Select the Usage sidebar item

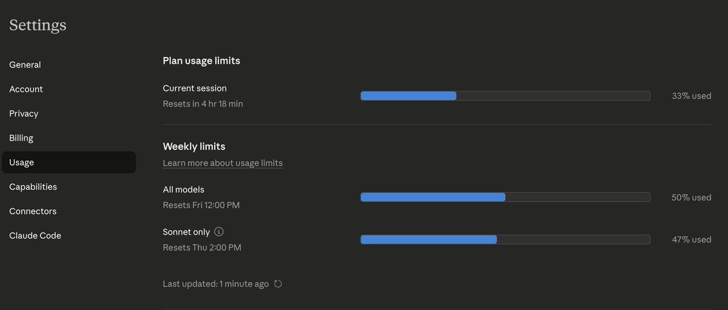click(x=22, y=163)
